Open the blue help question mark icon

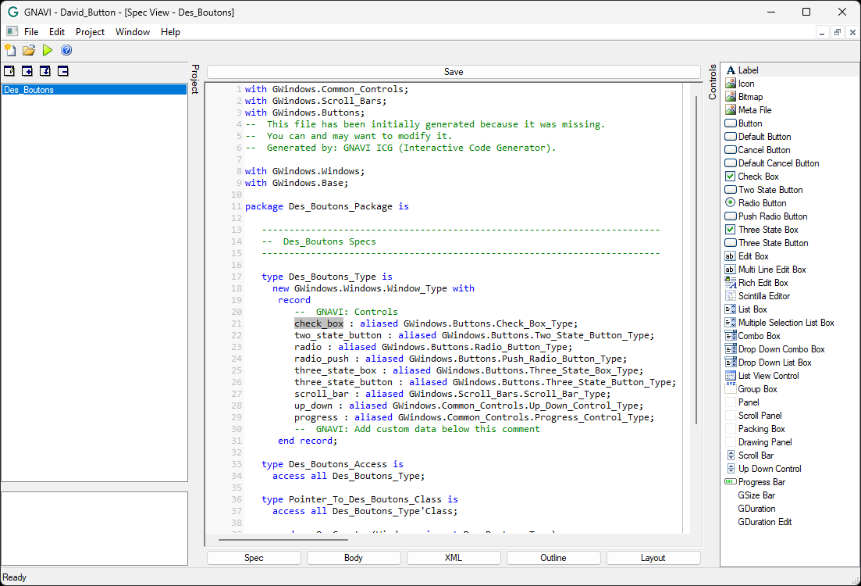(x=66, y=50)
